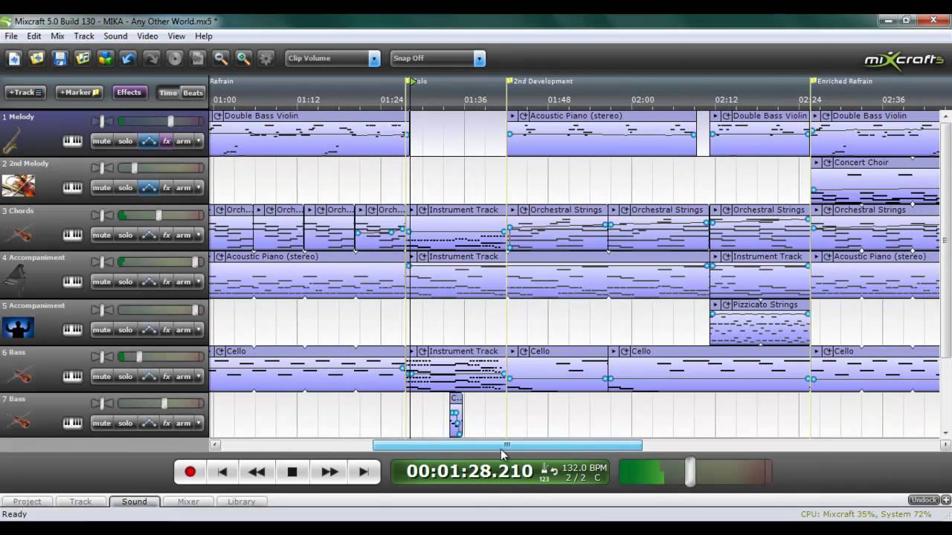The width and height of the screenshot is (952, 535).
Task: Mute the Chords track
Action: coord(102,235)
